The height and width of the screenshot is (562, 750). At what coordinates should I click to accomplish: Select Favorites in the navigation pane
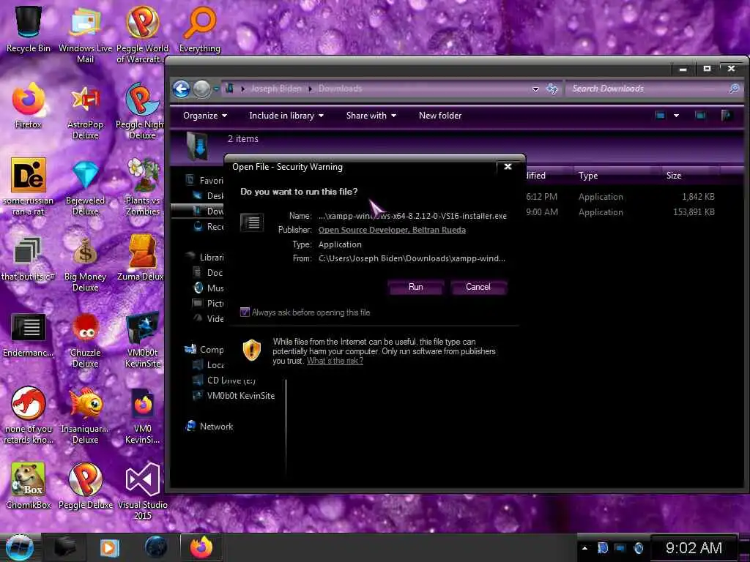click(205, 180)
